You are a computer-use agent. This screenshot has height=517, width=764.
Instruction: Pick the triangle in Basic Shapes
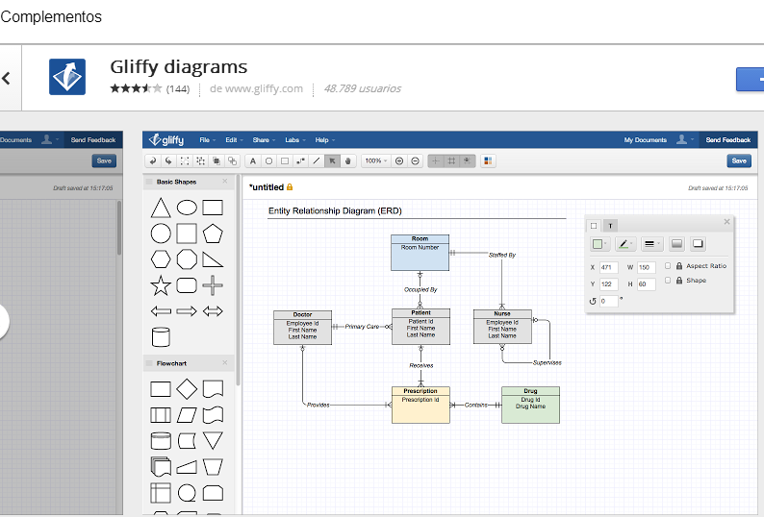(161, 208)
